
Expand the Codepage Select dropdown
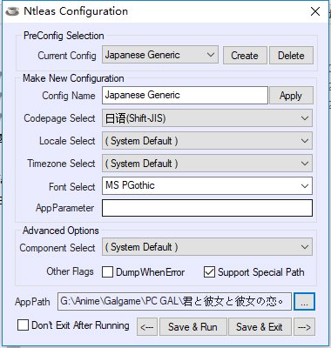pyautogui.click(x=207, y=118)
